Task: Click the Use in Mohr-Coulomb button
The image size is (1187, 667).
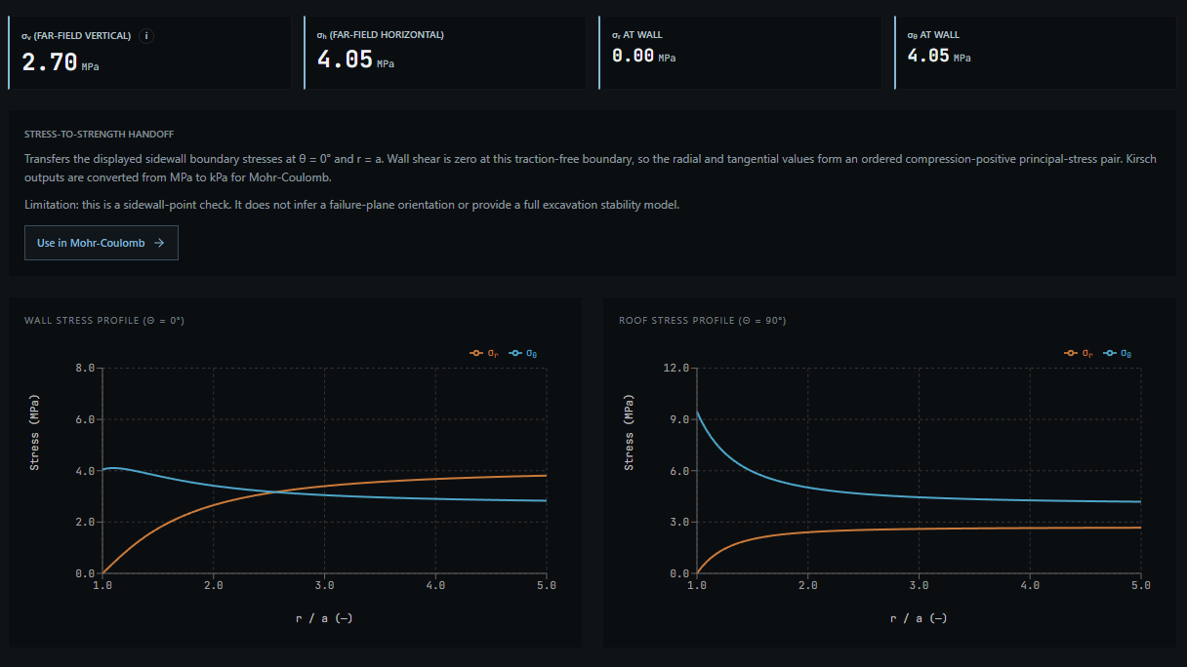Action: point(102,243)
